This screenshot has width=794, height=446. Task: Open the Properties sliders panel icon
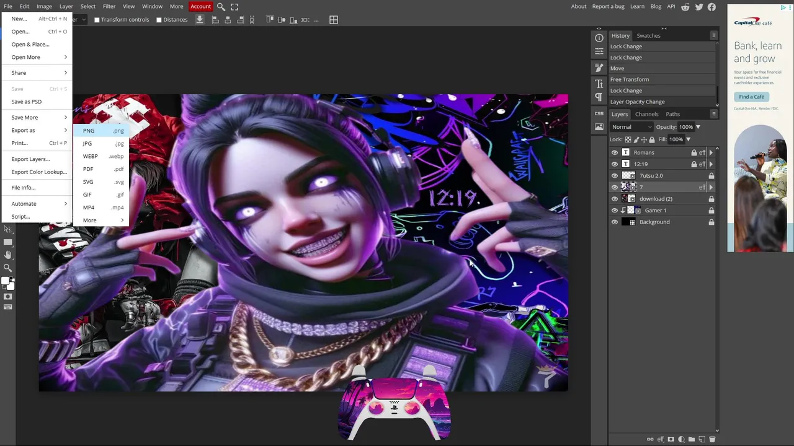pos(599,51)
